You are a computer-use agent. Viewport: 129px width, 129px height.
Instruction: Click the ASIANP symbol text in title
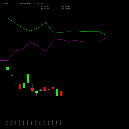[x=5, y=4]
